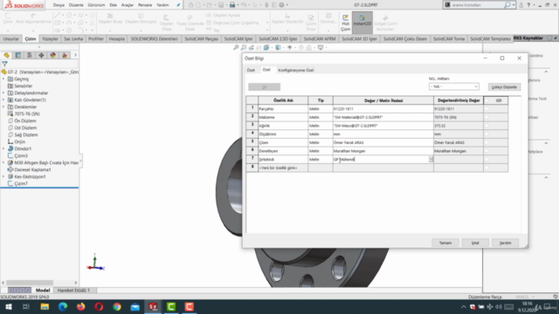Click the Yardım button in the dialog
This screenshot has height=314, width=559.
pyautogui.click(x=505, y=242)
